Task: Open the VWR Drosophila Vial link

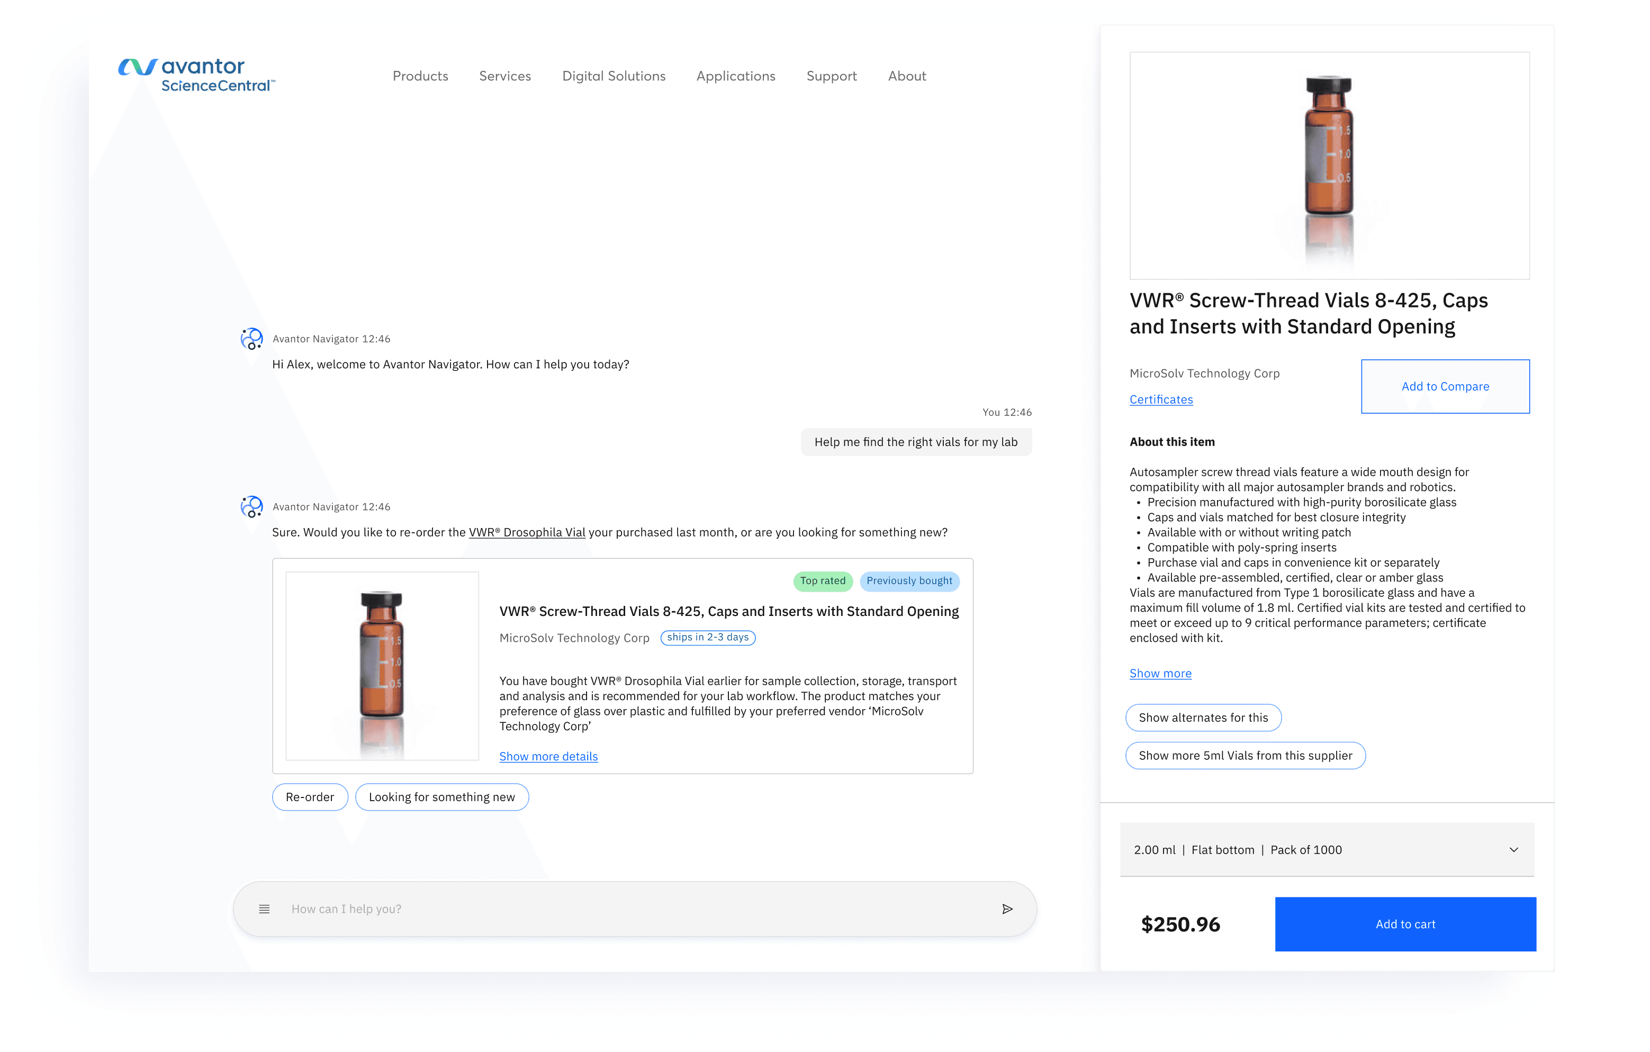Action: 526,532
